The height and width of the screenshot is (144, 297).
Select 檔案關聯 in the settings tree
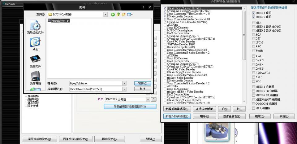(x=33, y=103)
